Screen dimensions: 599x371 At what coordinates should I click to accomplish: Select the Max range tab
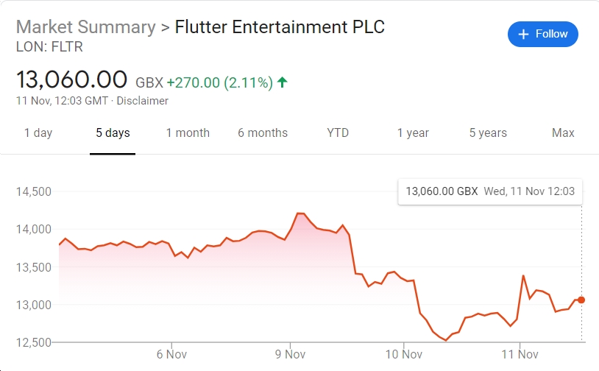point(563,133)
